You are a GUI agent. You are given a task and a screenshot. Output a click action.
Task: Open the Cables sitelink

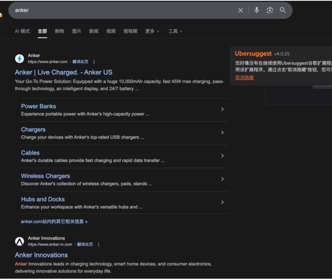[30, 153]
